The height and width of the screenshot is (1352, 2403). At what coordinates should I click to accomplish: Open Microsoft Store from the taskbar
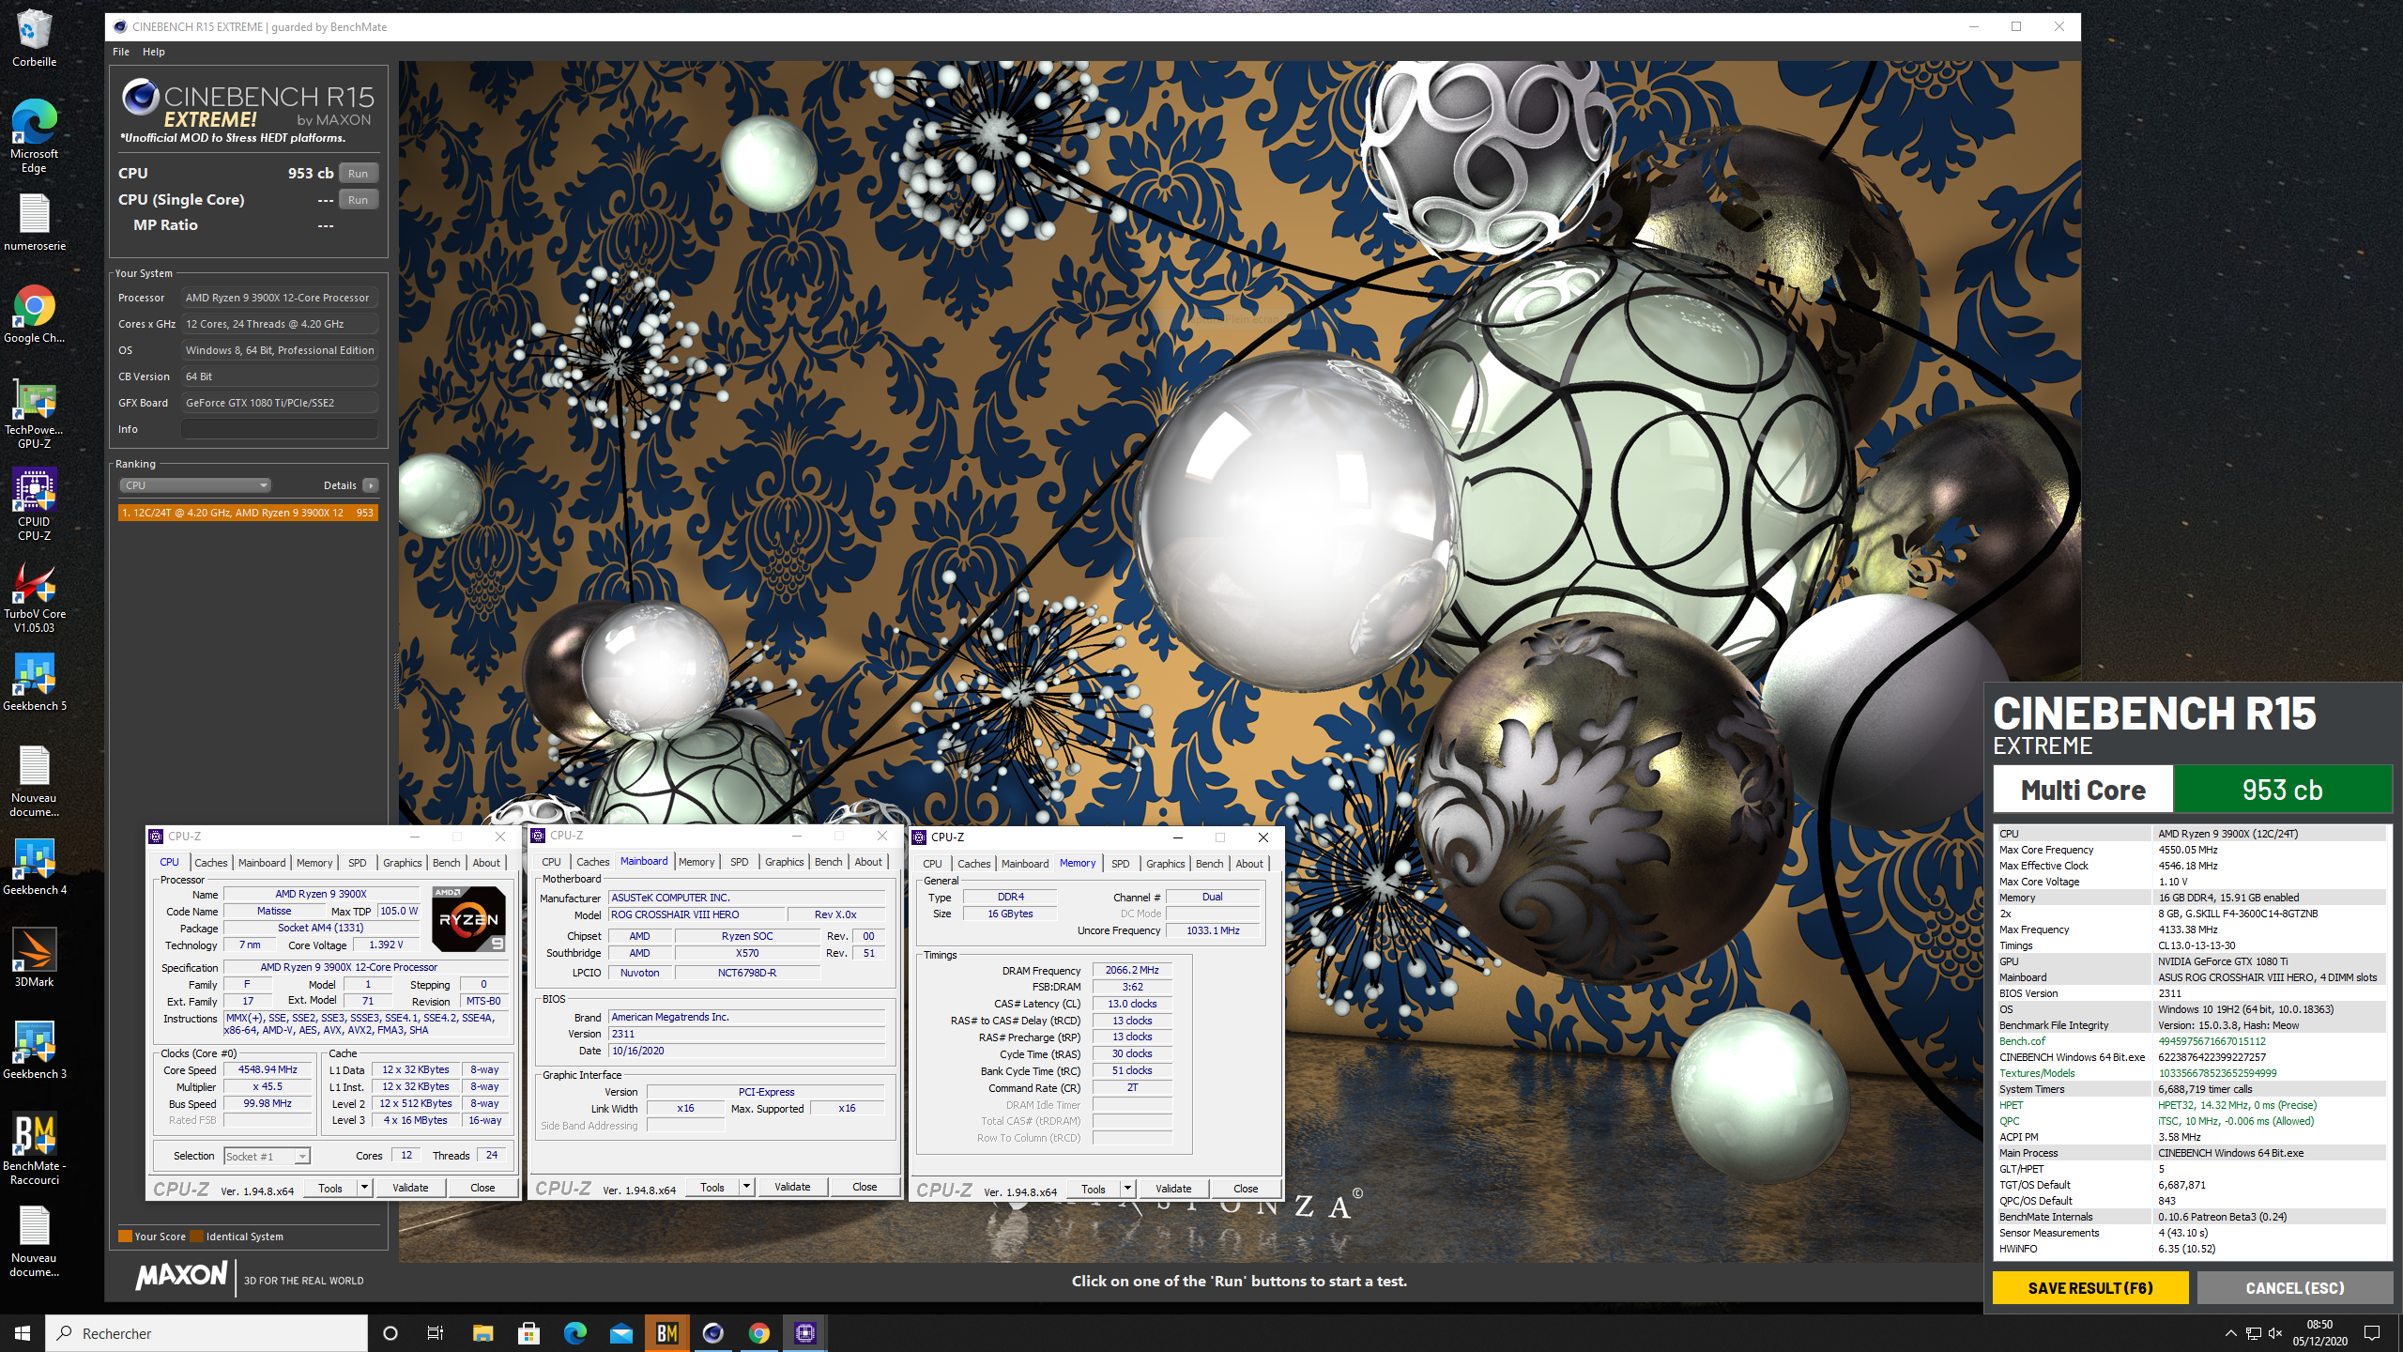(x=528, y=1333)
